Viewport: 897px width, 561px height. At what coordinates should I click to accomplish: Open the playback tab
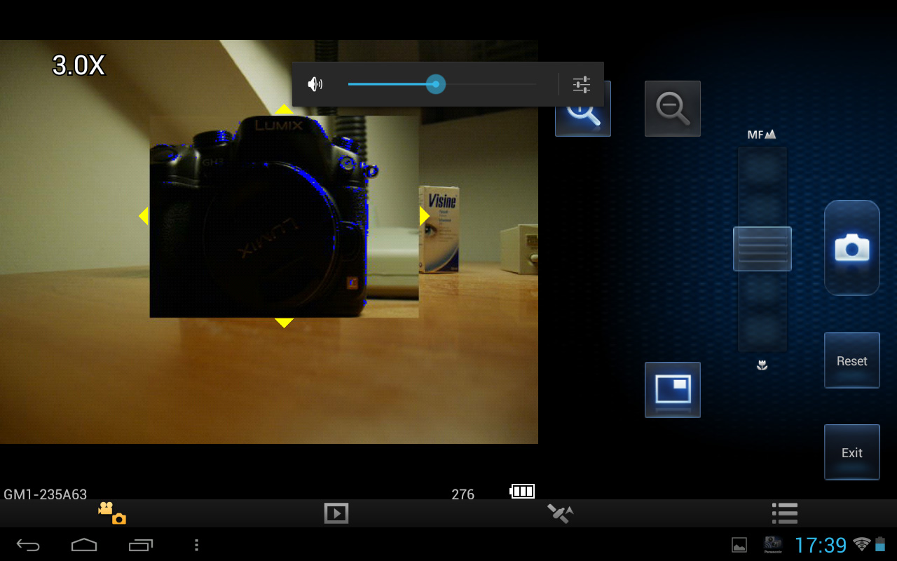tap(336, 513)
